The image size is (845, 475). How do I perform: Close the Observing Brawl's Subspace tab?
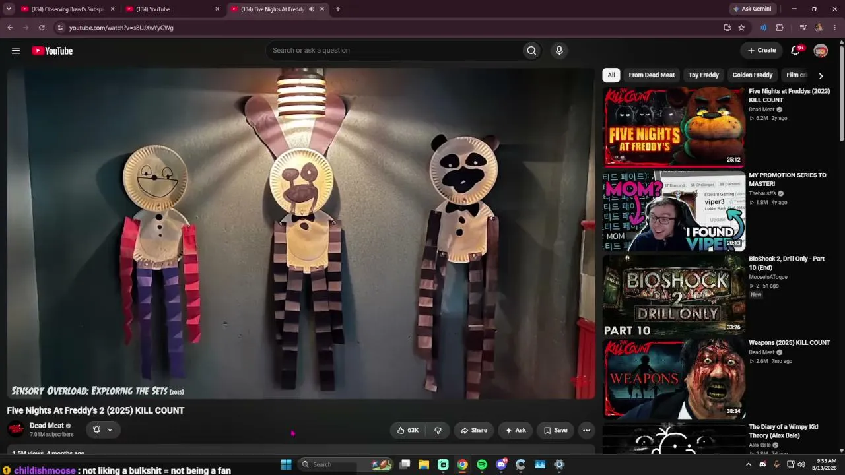pos(112,9)
